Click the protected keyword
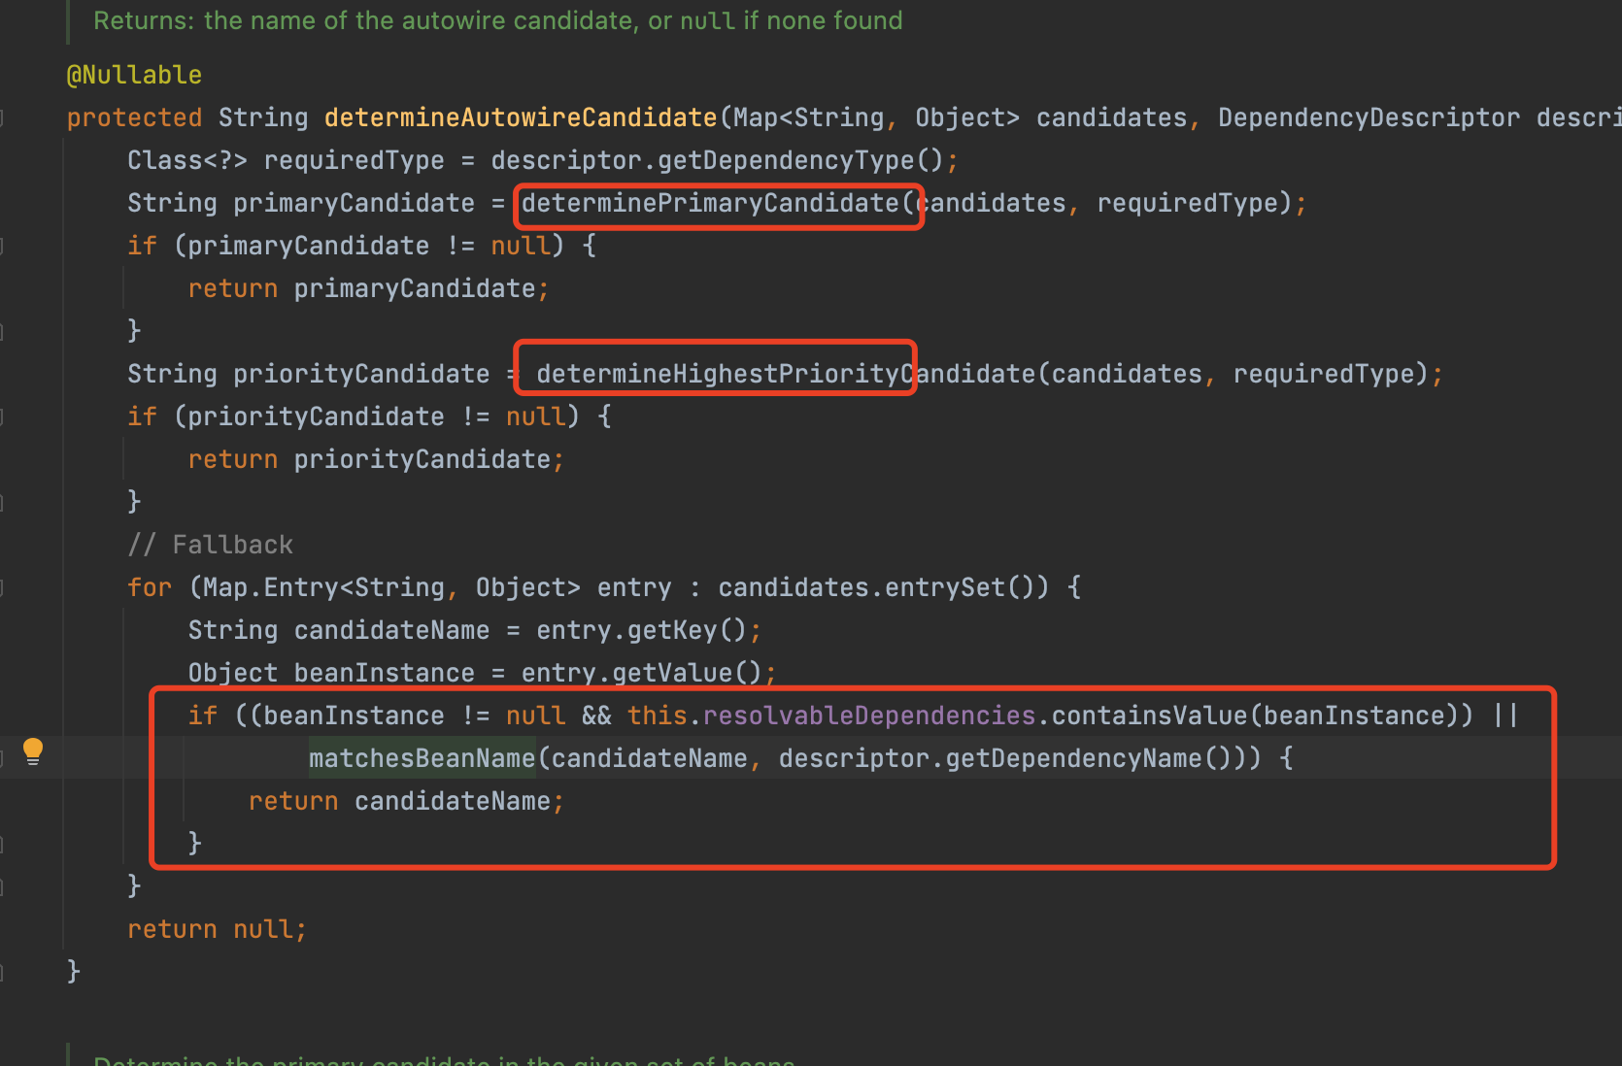The height and width of the screenshot is (1066, 1622). tap(134, 117)
